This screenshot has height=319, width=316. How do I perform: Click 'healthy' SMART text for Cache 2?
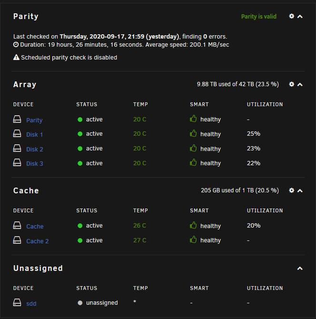tap(210, 240)
